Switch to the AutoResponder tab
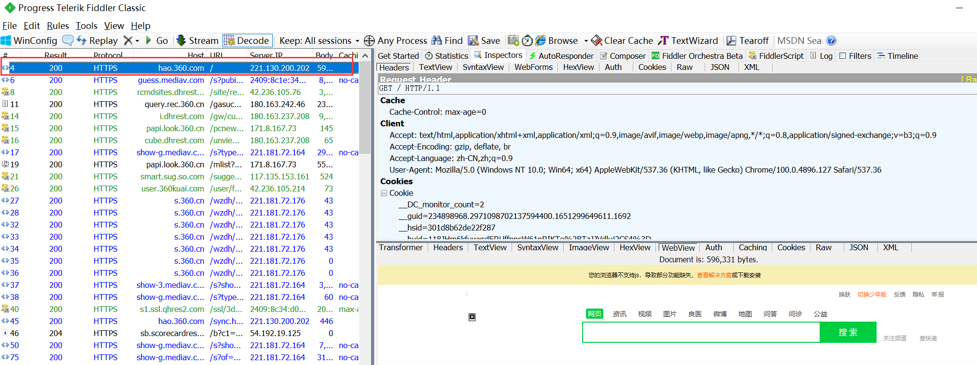Viewport: 977px width, 365px height. click(x=561, y=56)
